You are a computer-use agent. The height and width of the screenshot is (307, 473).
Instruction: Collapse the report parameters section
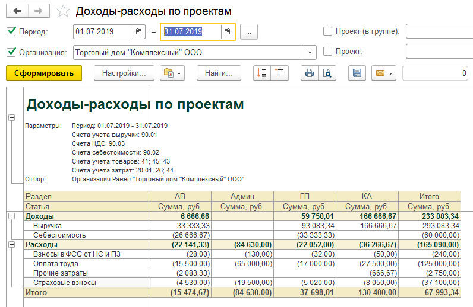pyautogui.click(x=11, y=118)
